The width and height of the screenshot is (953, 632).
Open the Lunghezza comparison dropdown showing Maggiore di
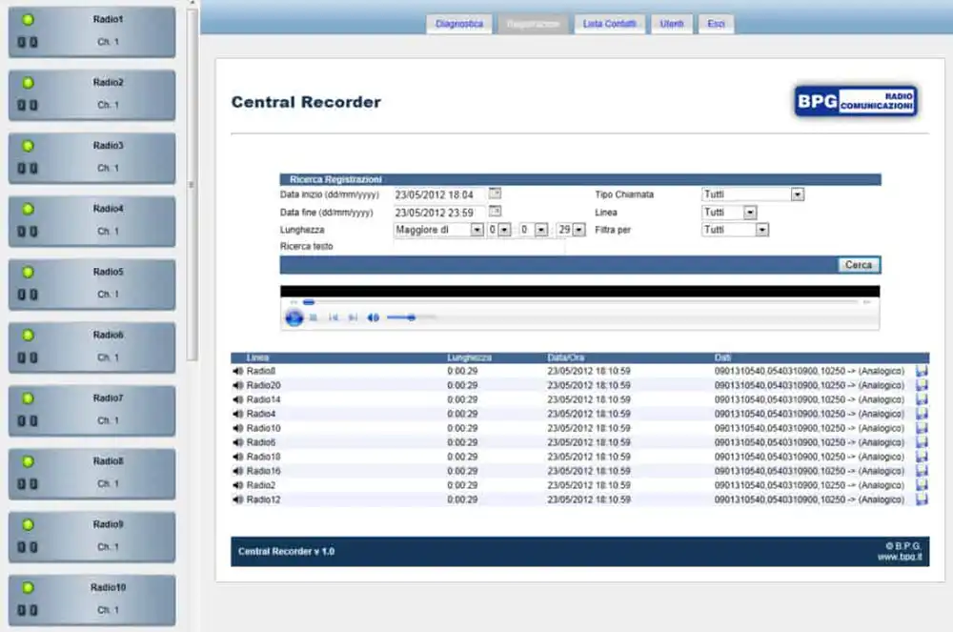476,229
